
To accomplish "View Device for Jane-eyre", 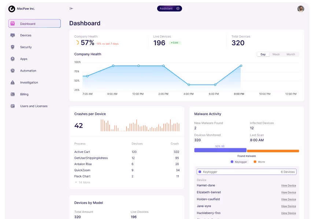I will coord(289,206).
